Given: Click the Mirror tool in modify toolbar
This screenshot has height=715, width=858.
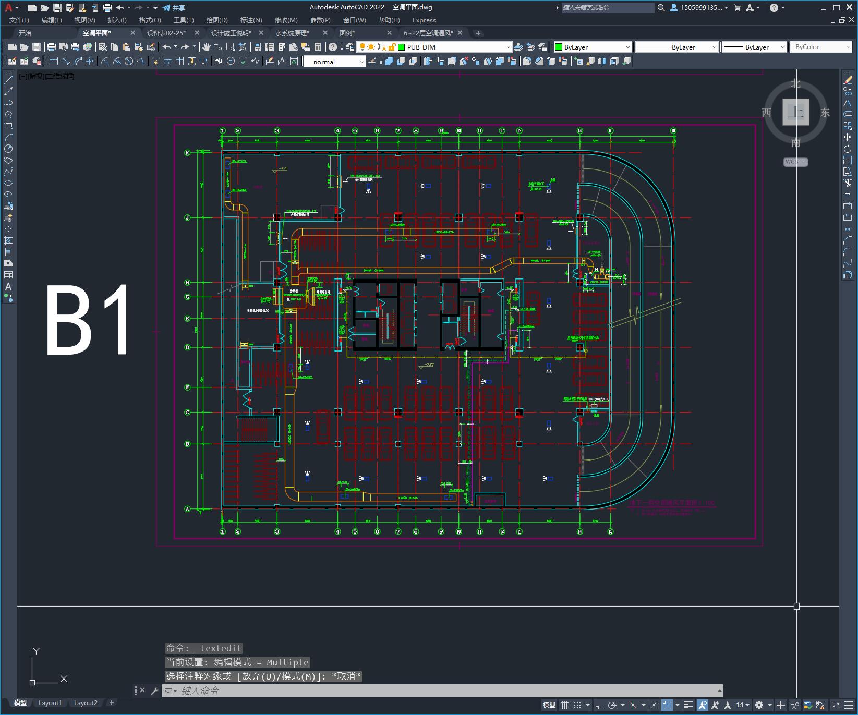Looking at the screenshot, I should (x=848, y=103).
